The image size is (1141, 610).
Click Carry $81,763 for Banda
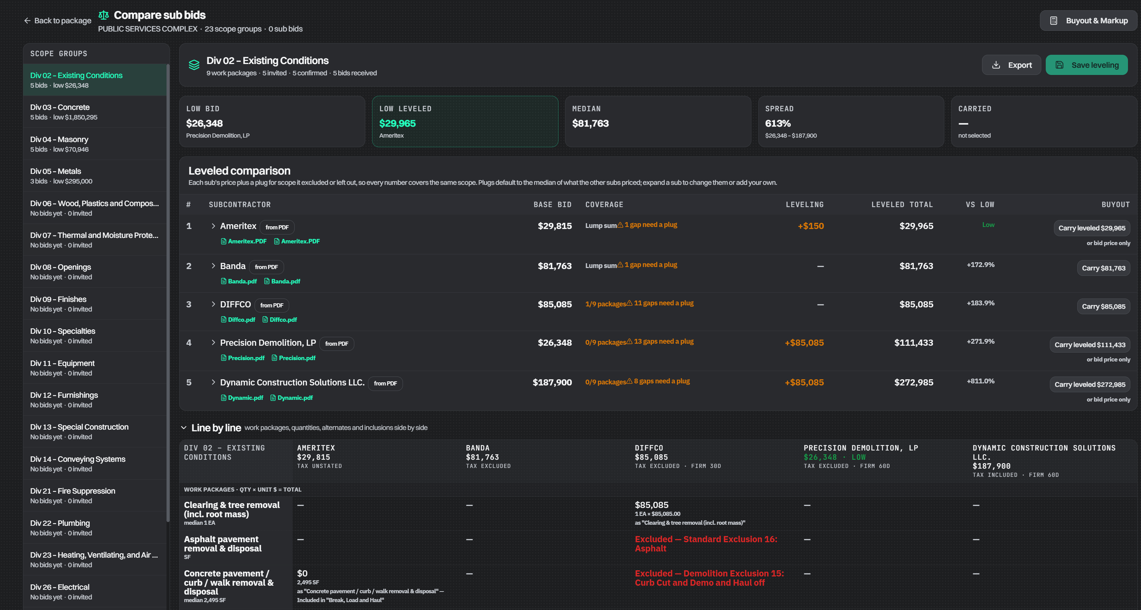pos(1103,268)
